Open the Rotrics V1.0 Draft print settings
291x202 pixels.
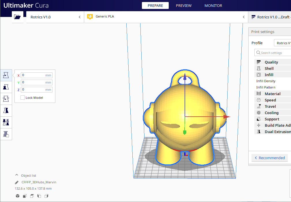270,17
